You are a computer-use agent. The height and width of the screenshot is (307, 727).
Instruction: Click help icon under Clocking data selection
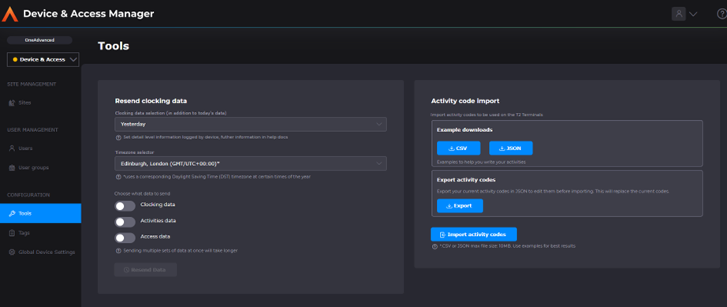(x=118, y=137)
